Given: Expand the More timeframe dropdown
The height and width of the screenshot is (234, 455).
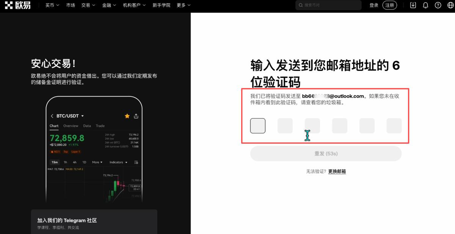Looking at the screenshot, I should pyautogui.click(x=97, y=162).
